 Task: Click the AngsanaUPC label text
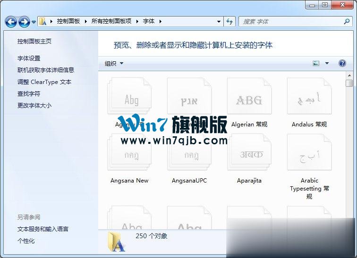189,181
